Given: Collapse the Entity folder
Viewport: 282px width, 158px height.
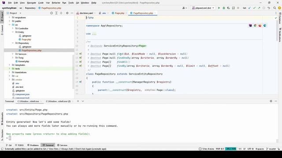Looking at the screenshot, I should point(13,32).
